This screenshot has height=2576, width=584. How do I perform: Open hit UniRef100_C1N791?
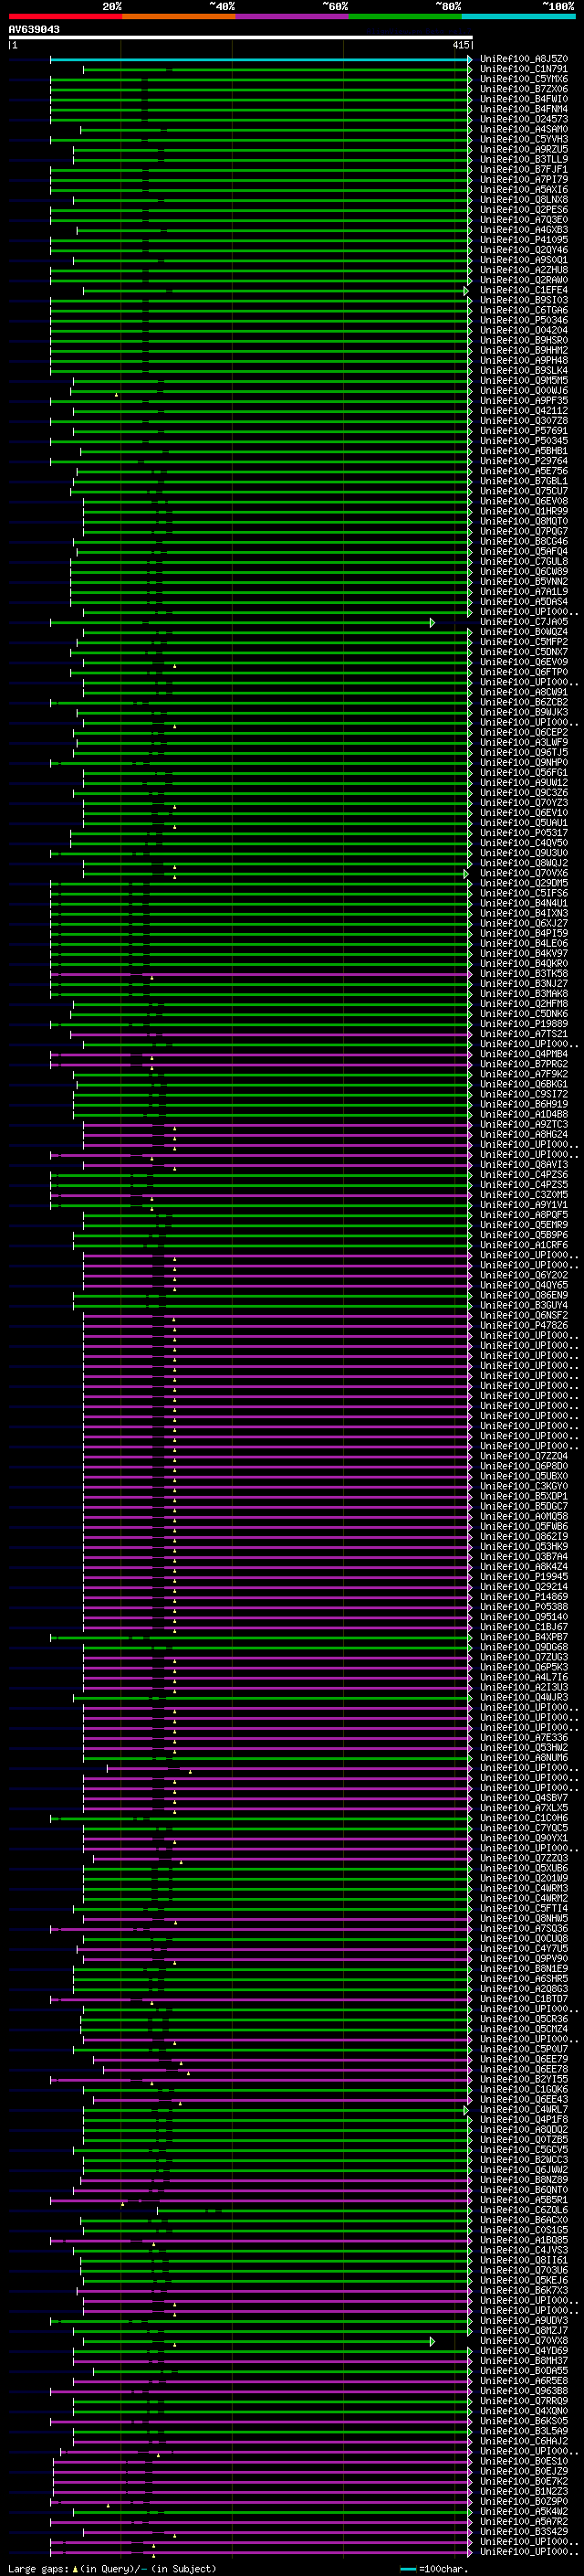click(x=524, y=69)
